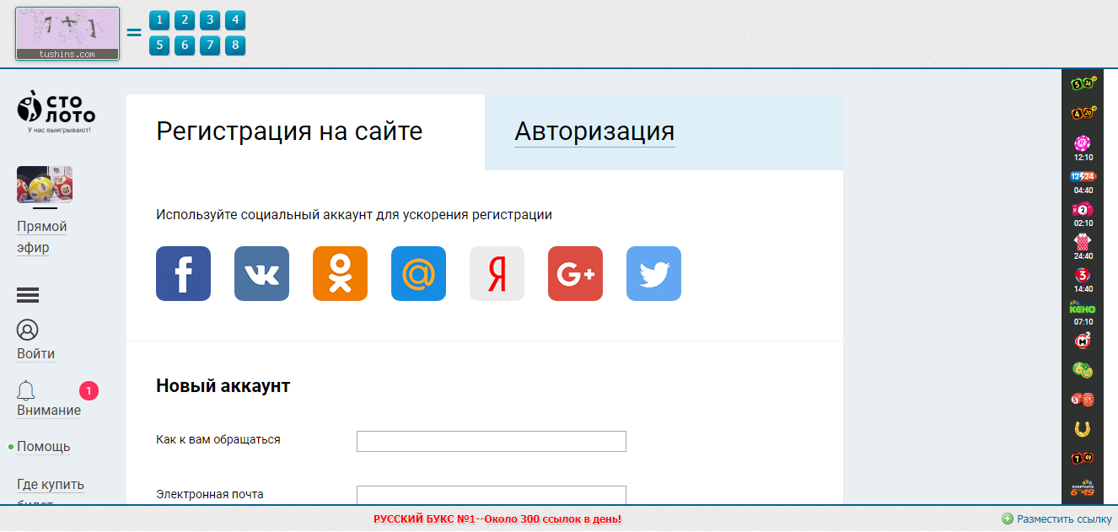This screenshot has height=532, width=1118.
Task: Open the 7 из 49 lottery icon
Action: [x=1083, y=459]
